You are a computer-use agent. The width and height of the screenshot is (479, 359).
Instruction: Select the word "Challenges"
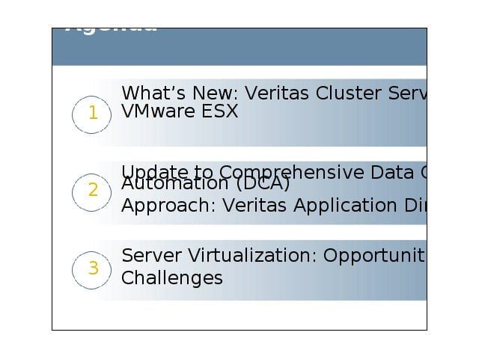tap(172, 278)
